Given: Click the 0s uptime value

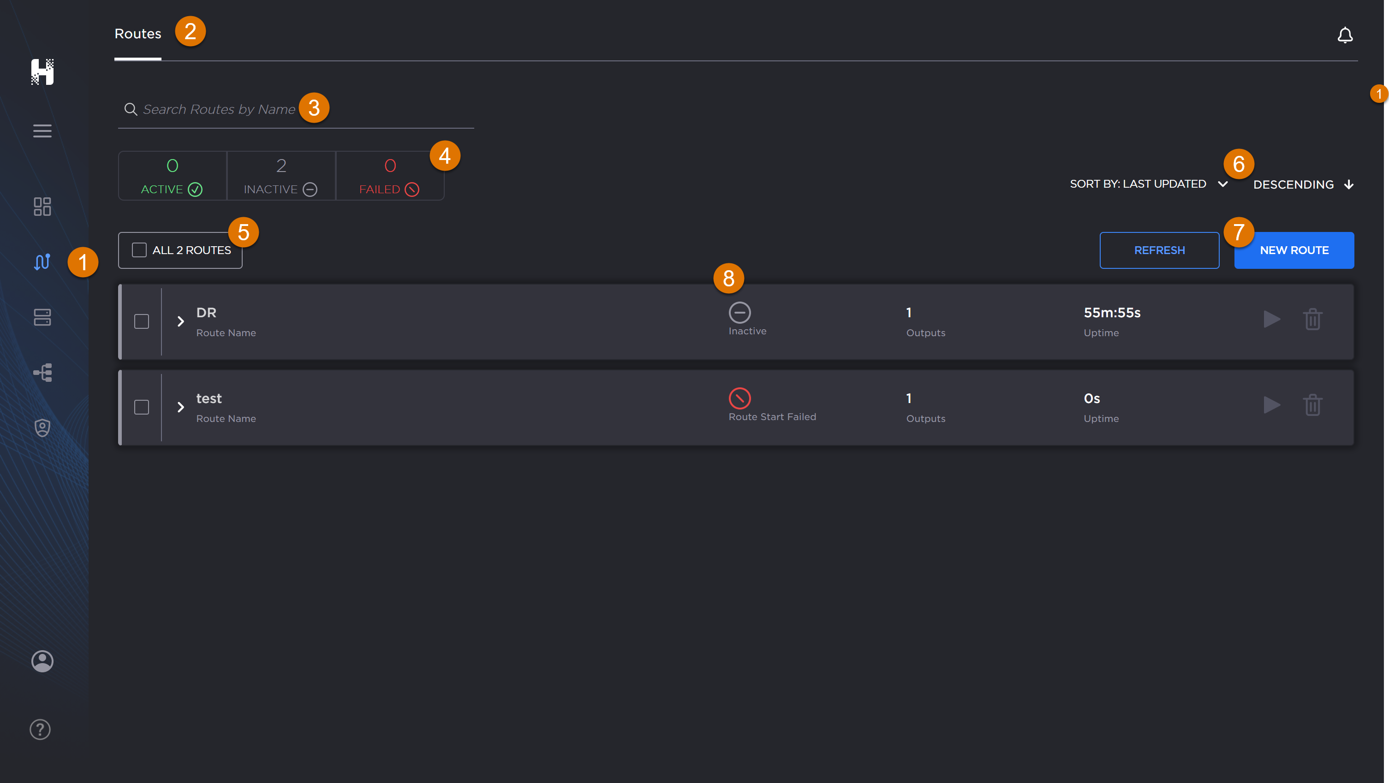Looking at the screenshot, I should [x=1092, y=398].
